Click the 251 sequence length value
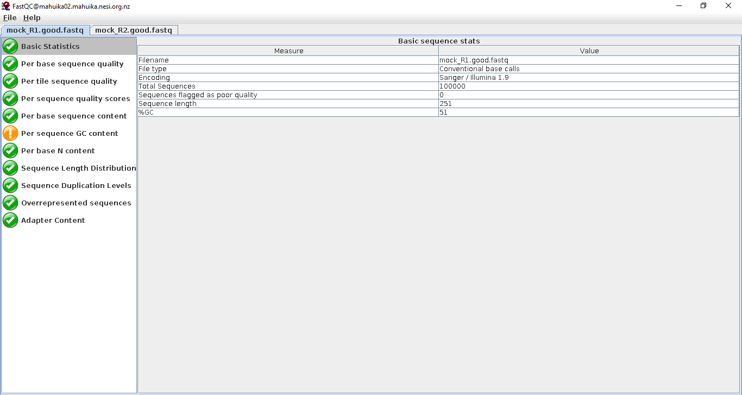This screenshot has width=742, height=395. tap(589, 104)
